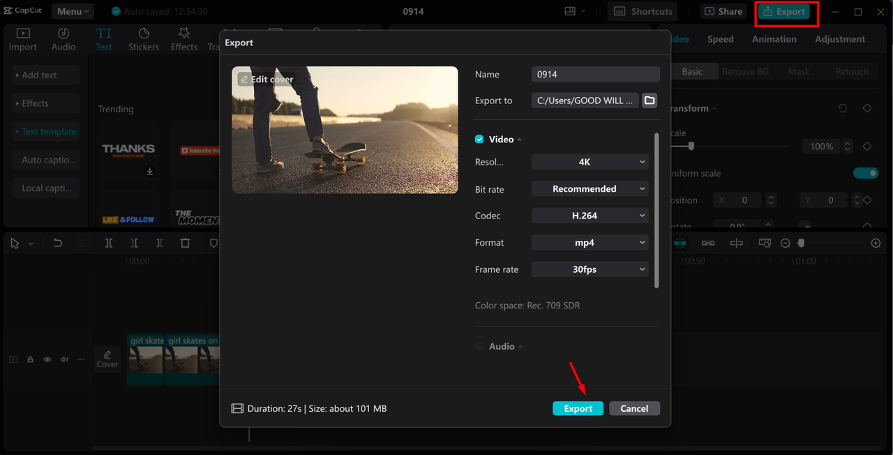The width and height of the screenshot is (893, 455).
Task: Open the Codec dropdown showing H.264
Action: [x=590, y=216]
